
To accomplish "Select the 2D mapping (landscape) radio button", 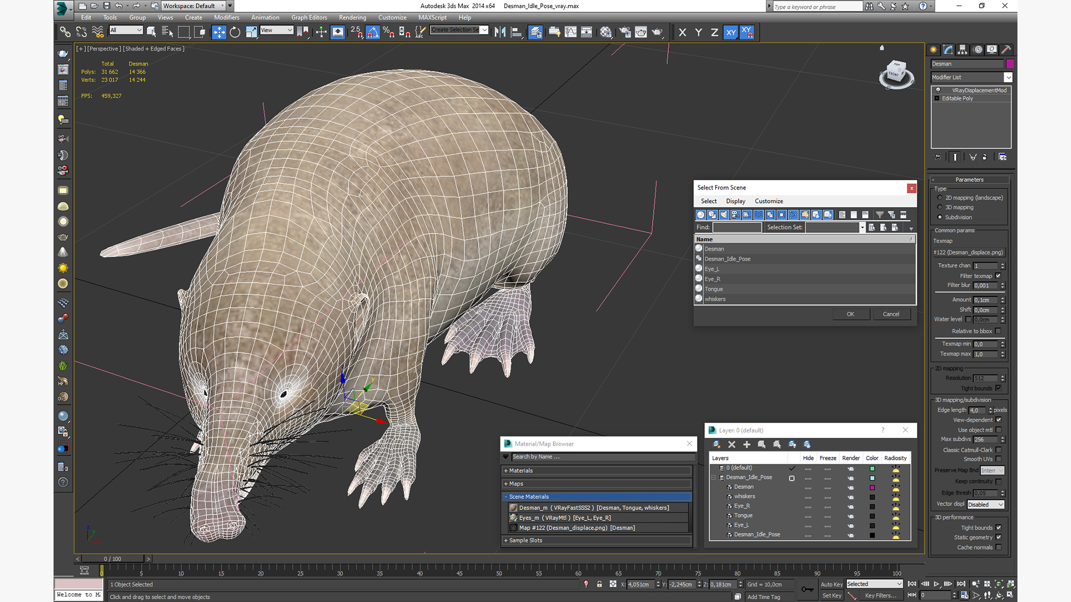I will [x=940, y=197].
